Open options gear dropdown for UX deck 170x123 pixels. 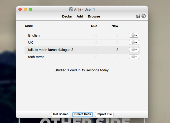[x=134, y=42]
